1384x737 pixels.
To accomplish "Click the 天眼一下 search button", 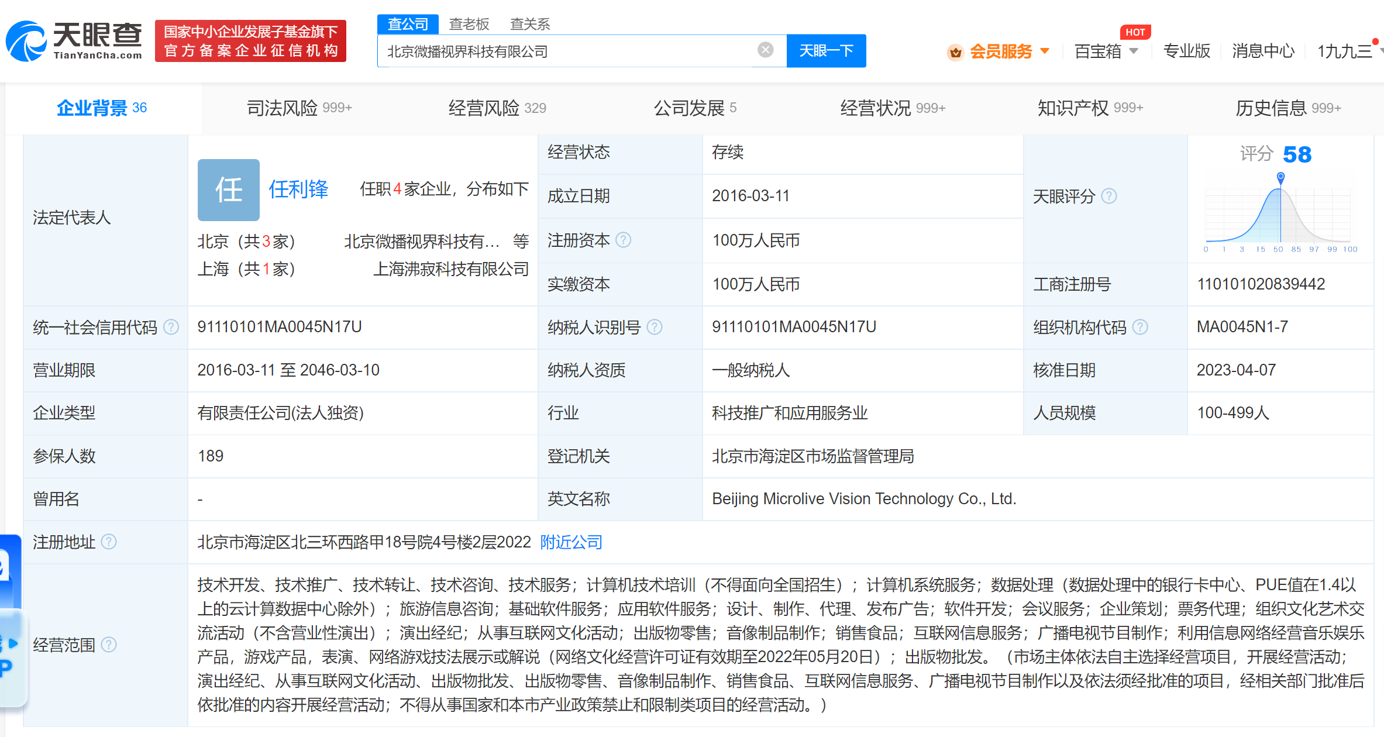I will coord(826,51).
